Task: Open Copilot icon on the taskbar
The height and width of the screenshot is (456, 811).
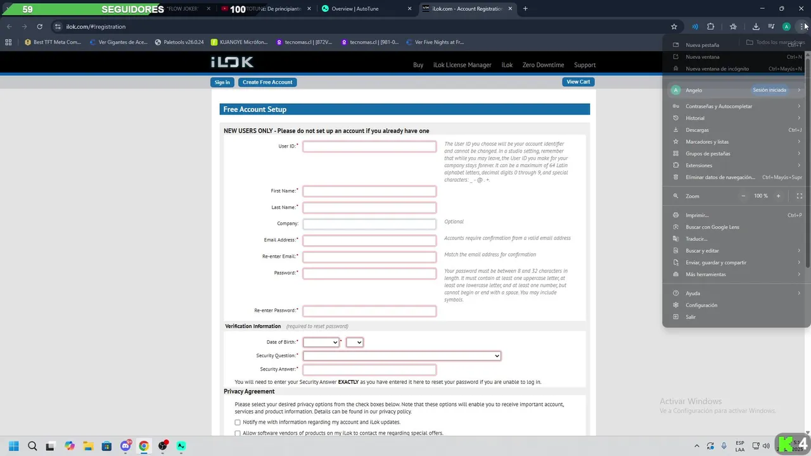Action: [x=69, y=446]
